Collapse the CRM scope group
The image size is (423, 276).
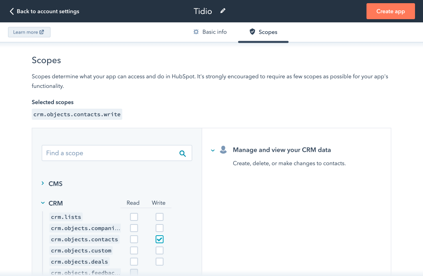click(x=43, y=203)
